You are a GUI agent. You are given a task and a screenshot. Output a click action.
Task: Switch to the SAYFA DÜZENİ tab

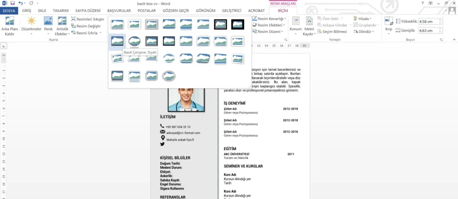(x=87, y=11)
